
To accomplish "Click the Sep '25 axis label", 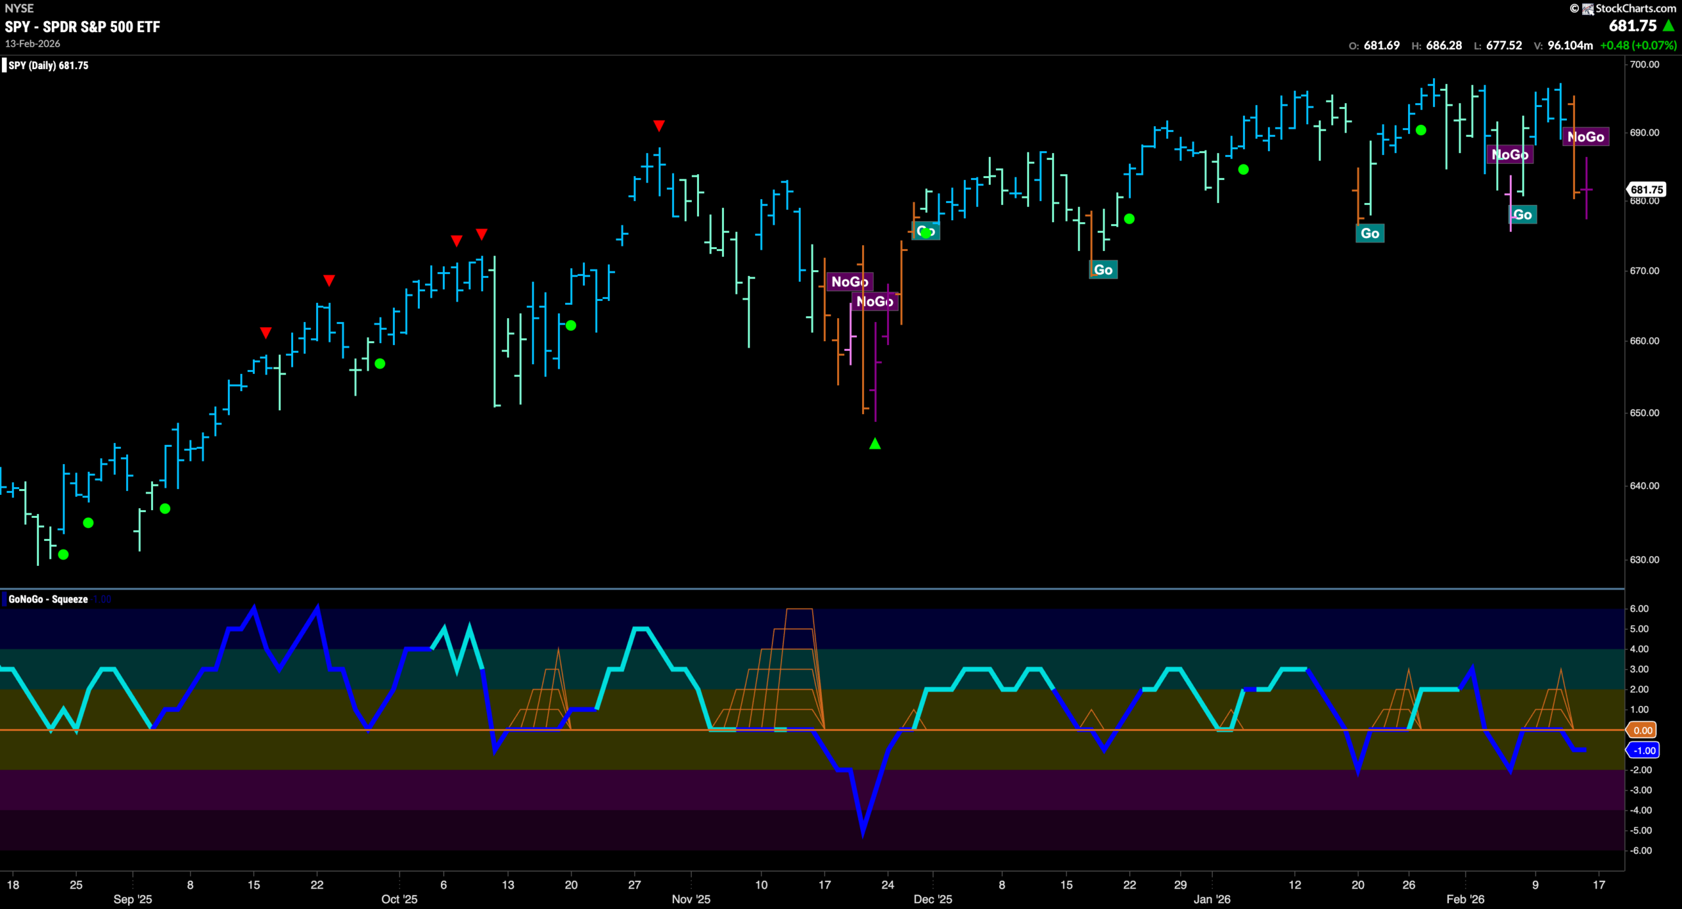I will click(x=133, y=898).
